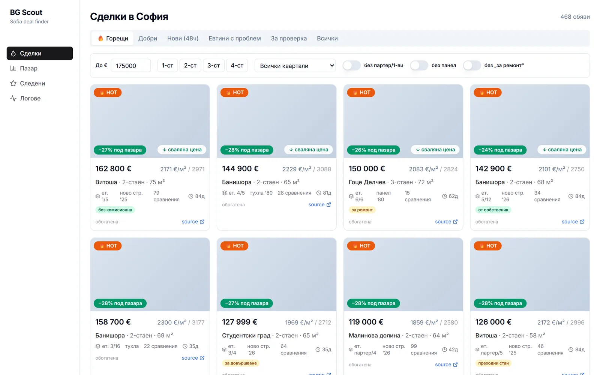Click the clock icon on 144 900 € card
600x375 pixels.
(x=319, y=193)
